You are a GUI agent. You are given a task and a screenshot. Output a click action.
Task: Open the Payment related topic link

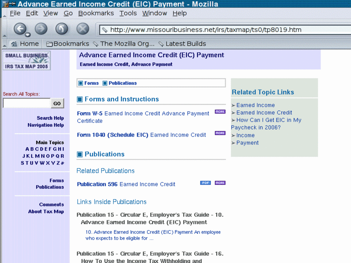point(247,143)
